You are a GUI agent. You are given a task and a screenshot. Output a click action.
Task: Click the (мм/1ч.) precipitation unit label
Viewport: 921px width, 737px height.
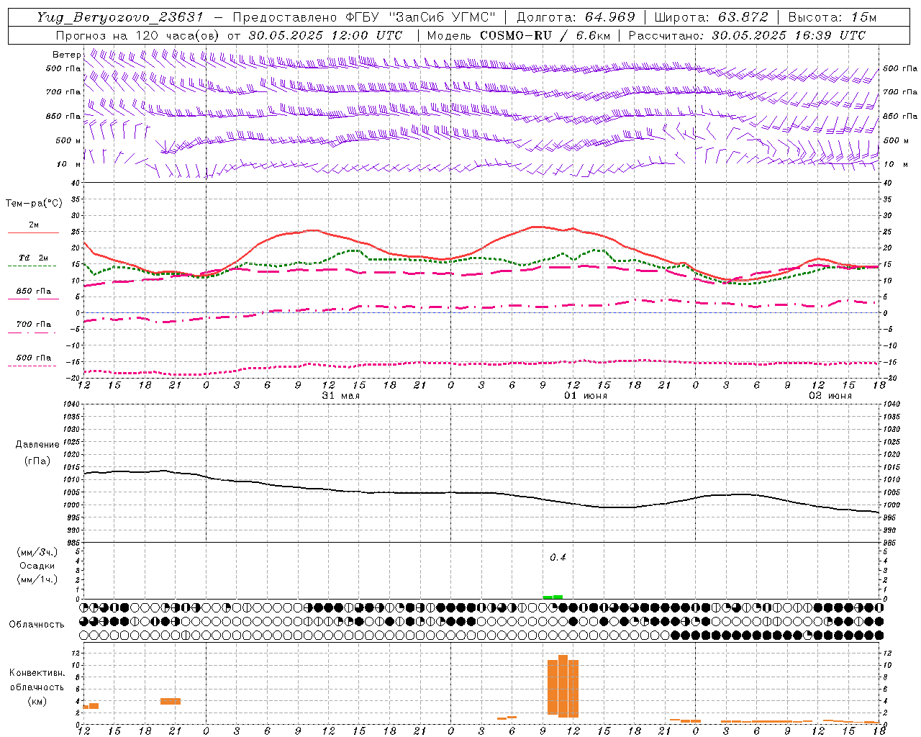click(37, 579)
